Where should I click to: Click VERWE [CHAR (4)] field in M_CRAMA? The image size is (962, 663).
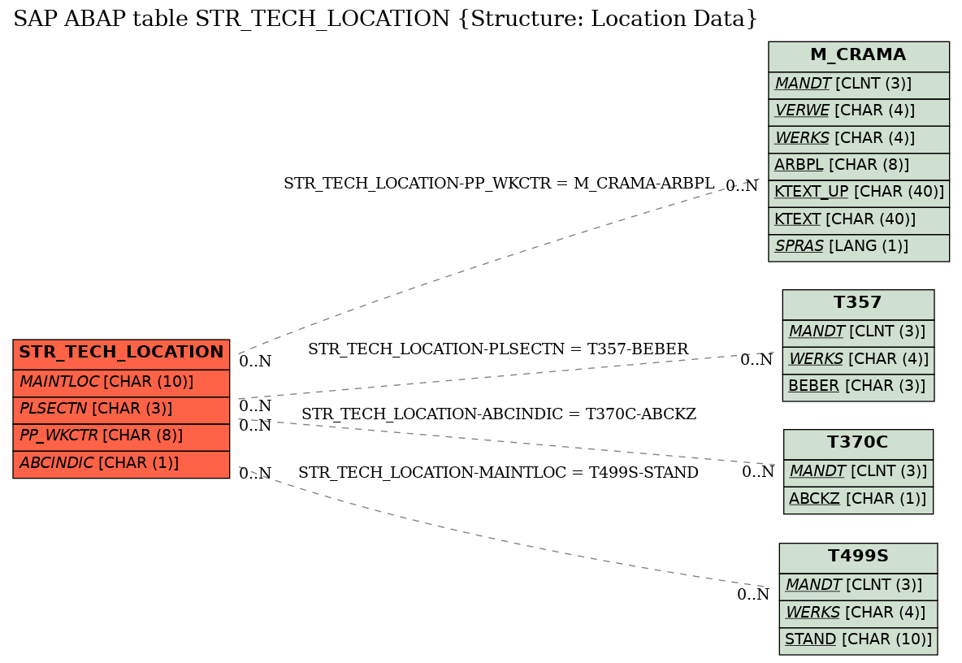[858, 112]
